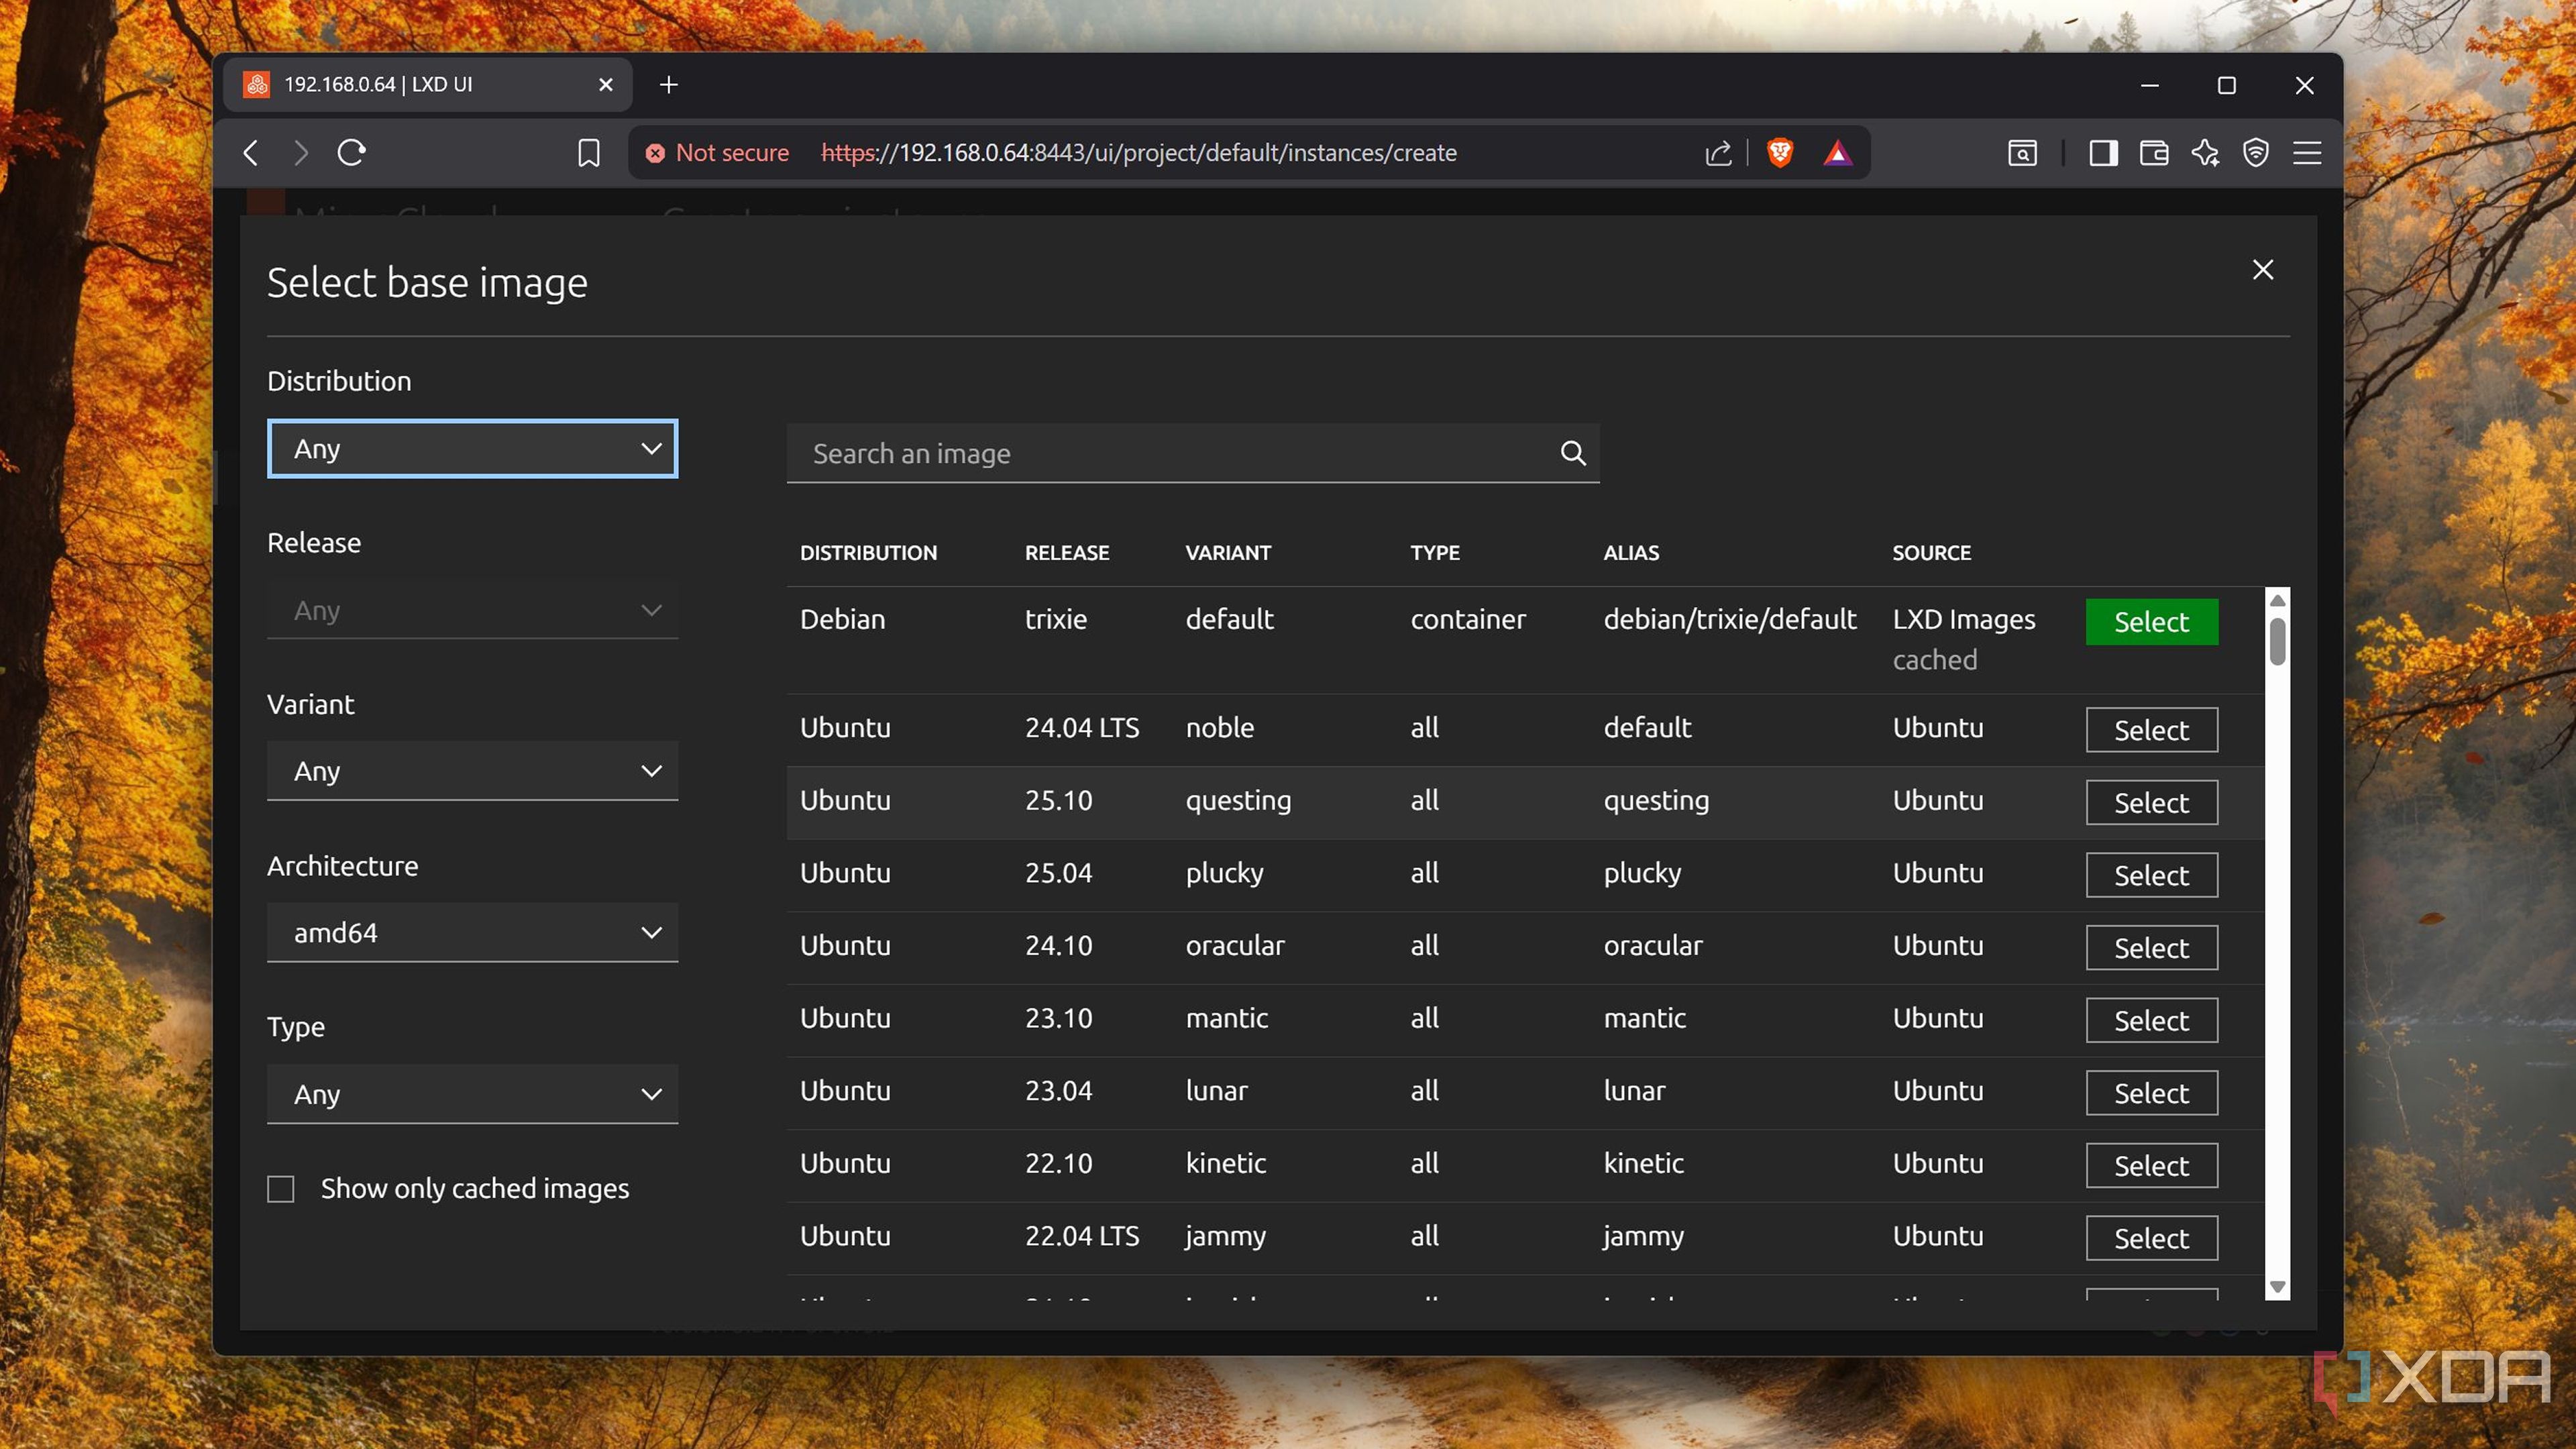Image resolution: width=2576 pixels, height=1449 pixels.
Task: Open the Brave Wallet icon
Action: point(2154,153)
